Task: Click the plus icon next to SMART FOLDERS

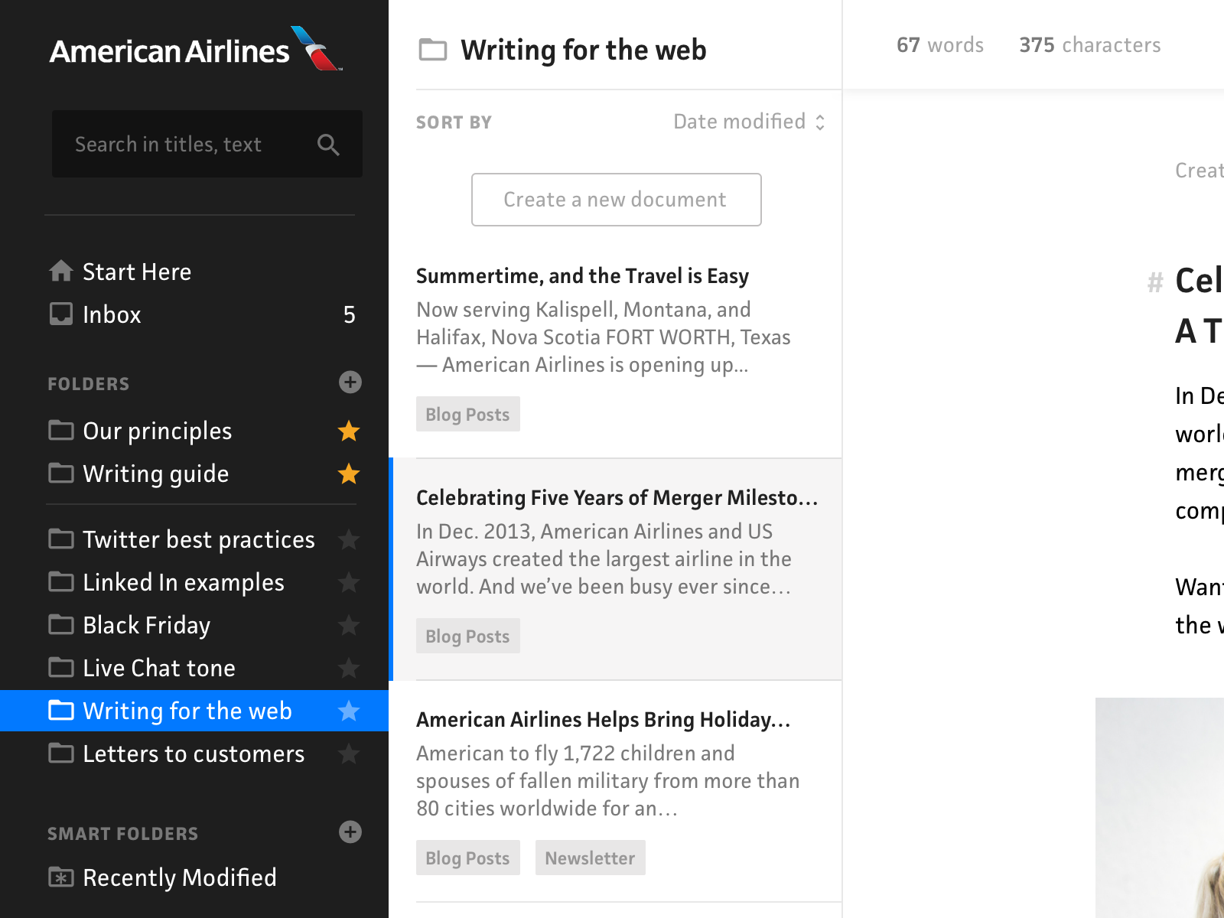Action: (350, 833)
